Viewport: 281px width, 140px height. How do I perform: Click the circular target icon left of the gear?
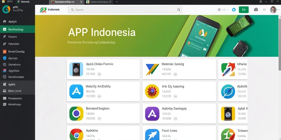(219, 10)
